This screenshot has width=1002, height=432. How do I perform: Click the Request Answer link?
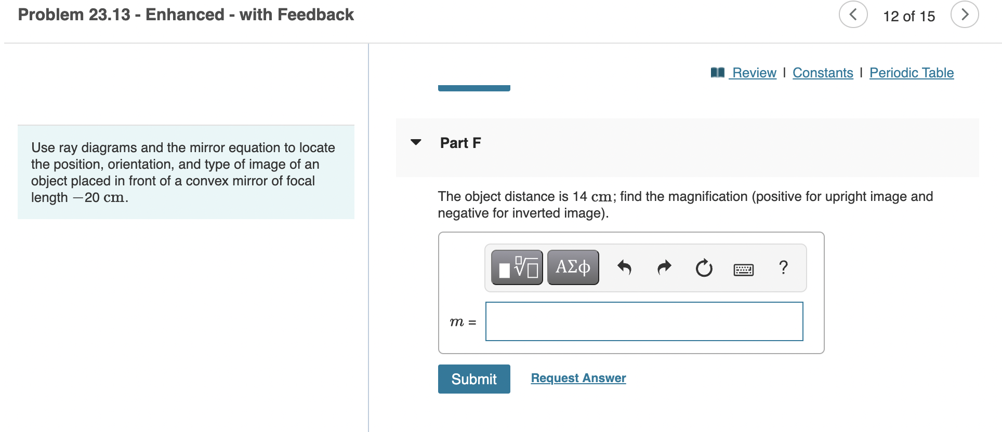tap(578, 378)
